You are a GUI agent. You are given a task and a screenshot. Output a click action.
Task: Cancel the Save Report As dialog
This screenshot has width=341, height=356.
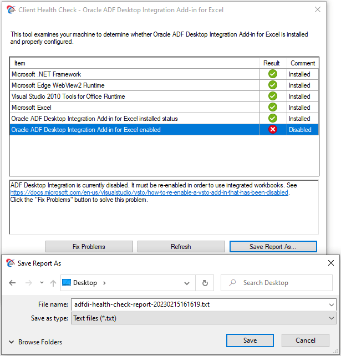pyautogui.click(x=306, y=340)
